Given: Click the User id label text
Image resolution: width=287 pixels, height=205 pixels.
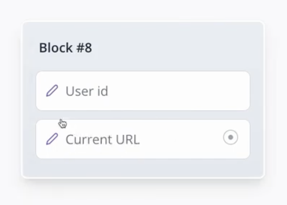Looking at the screenshot, I should click(x=87, y=91).
